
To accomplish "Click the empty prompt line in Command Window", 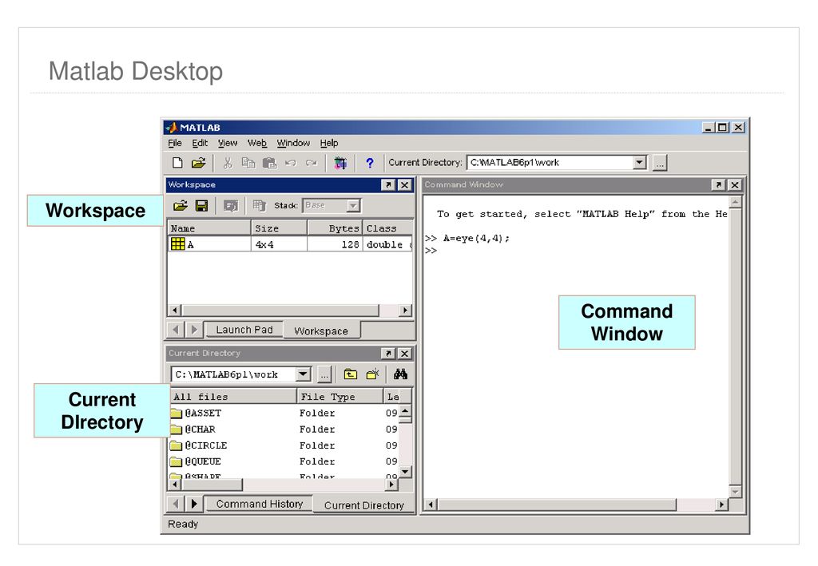I will coord(576,251).
